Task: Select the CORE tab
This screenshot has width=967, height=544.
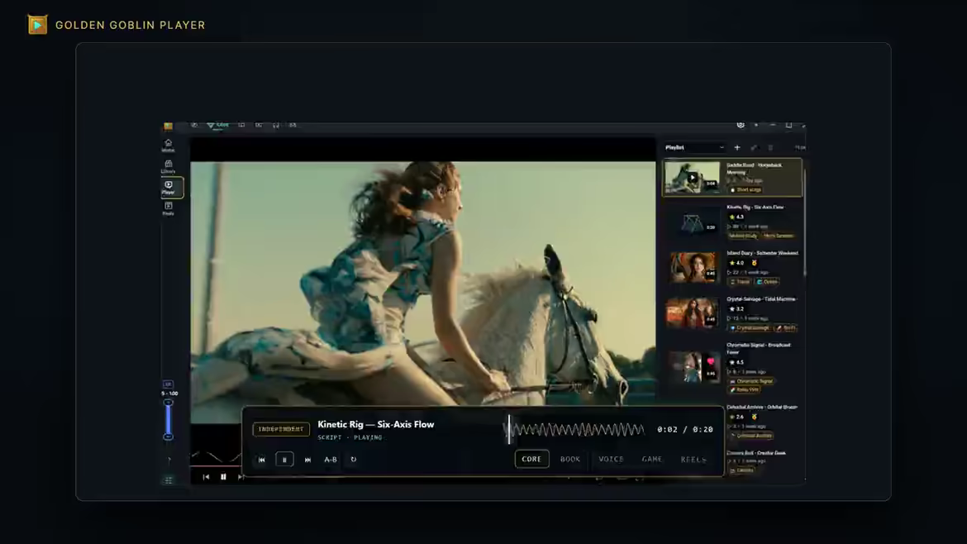Action: pos(531,459)
